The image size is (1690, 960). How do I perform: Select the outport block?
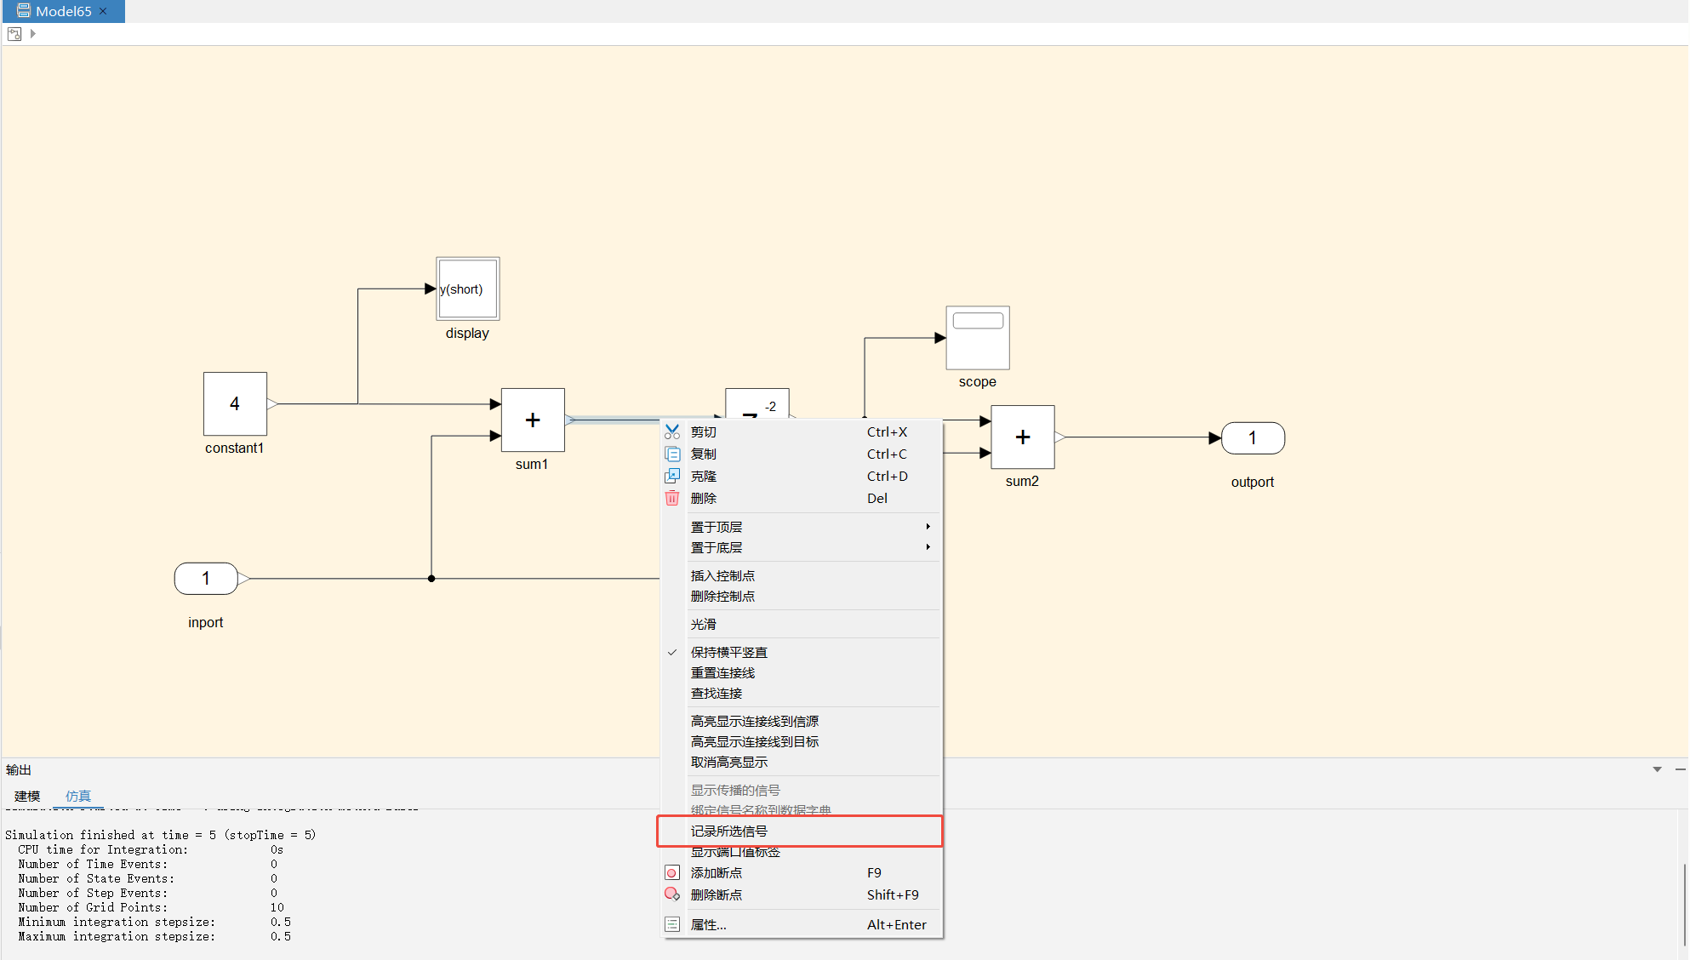[1253, 438]
